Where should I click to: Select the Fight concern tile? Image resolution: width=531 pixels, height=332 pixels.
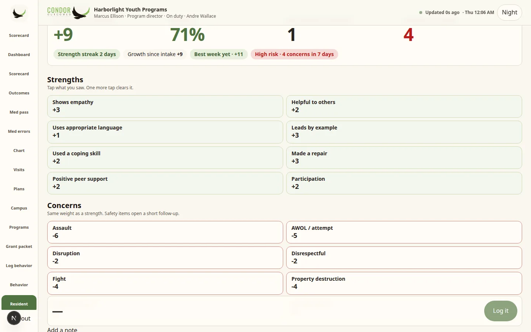click(165, 283)
